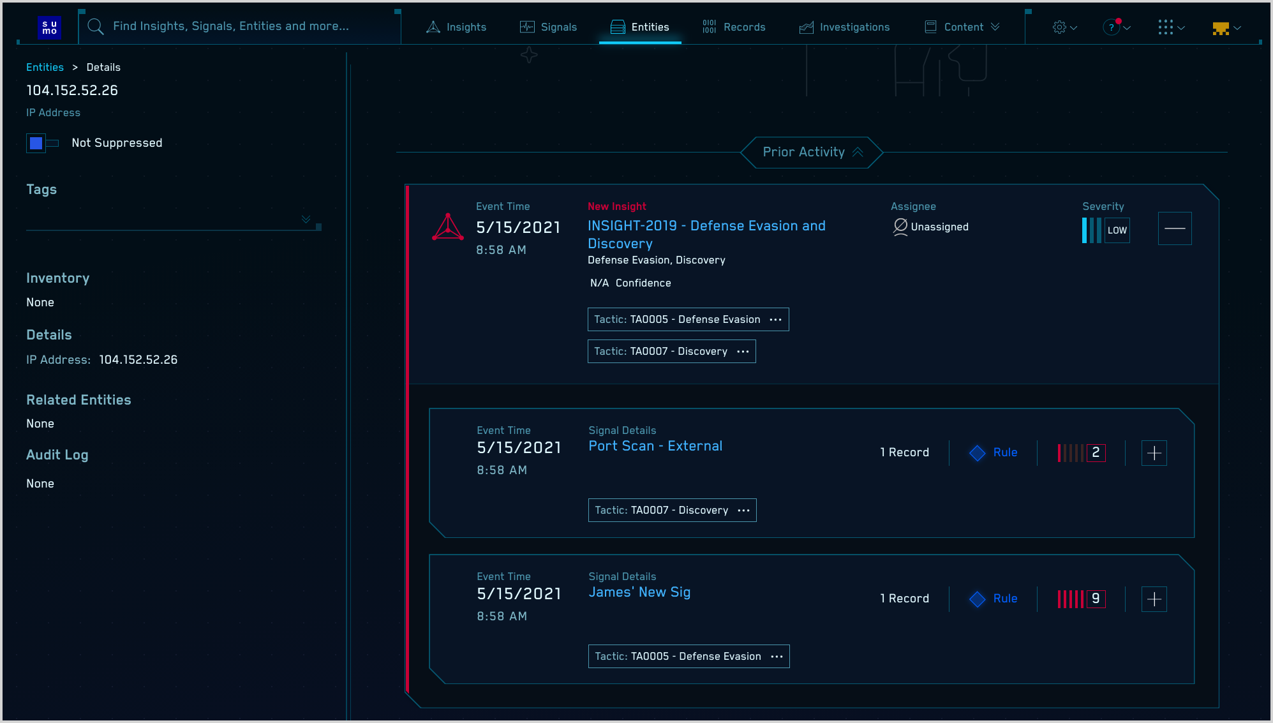The width and height of the screenshot is (1273, 723).
Task: Expand the Tags dropdown chevron
Action: 306,220
